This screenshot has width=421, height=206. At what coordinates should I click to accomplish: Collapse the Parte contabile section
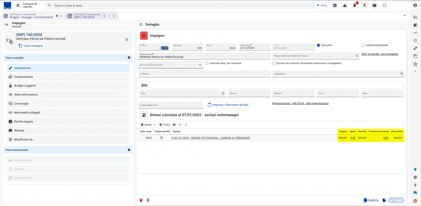pyautogui.click(x=129, y=58)
